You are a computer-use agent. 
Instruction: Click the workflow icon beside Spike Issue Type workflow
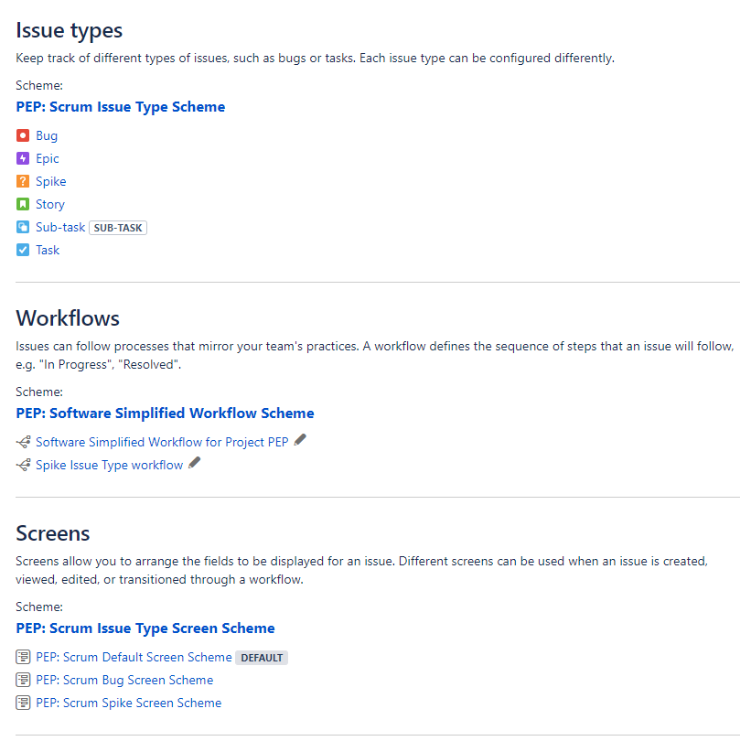22,465
